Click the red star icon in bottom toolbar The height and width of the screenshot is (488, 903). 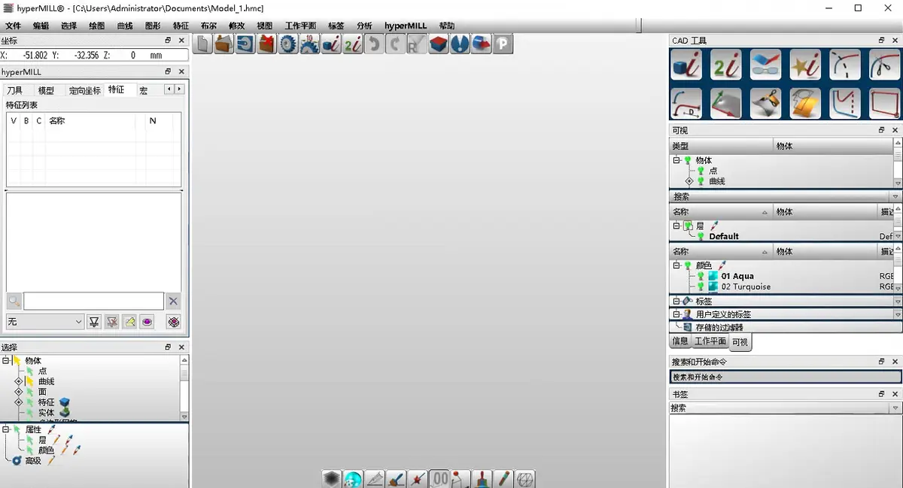click(418, 478)
